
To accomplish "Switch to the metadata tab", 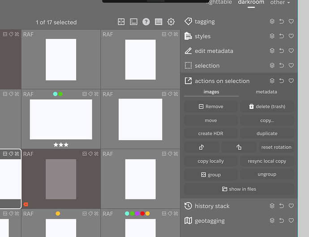I will click(x=266, y=92).
